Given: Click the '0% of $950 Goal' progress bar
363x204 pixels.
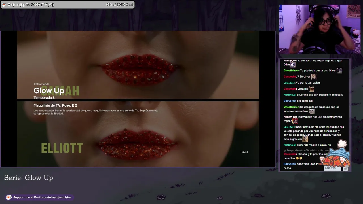Looking at the screenshot, I should (67, 5).
